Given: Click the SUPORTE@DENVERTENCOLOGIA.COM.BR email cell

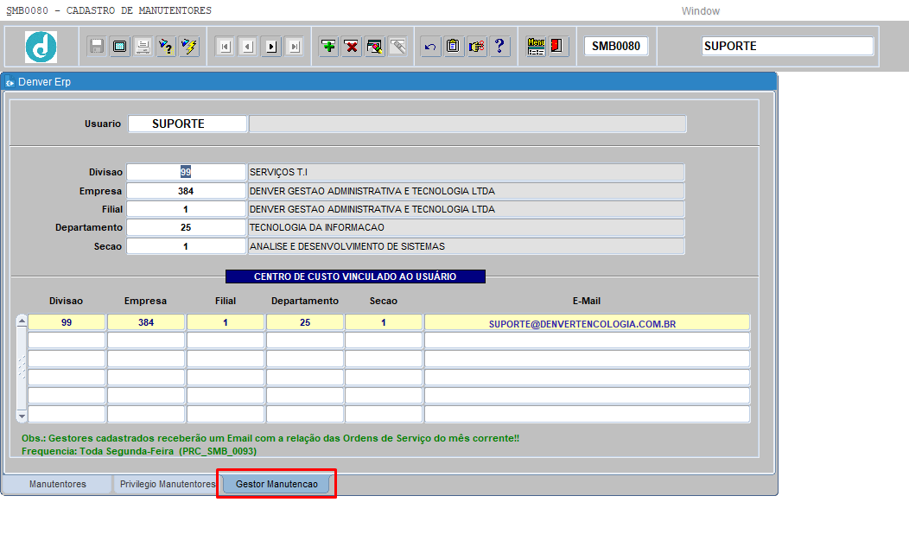Looking at the screenshot, I should pyautogui.click(x=588, y=323).
